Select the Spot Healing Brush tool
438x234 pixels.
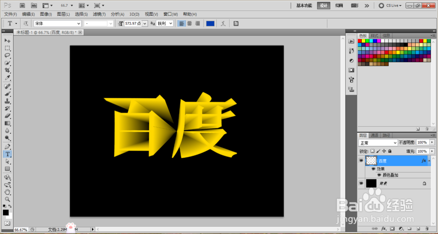7,86
